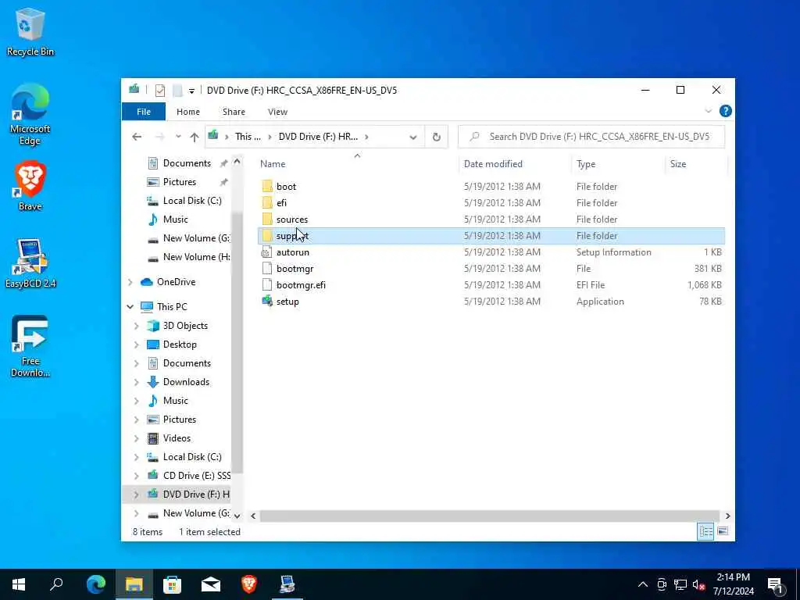Expand Downloads tree node
The width and height of the screenshot is (800, 600).
[x=136, y=382]
